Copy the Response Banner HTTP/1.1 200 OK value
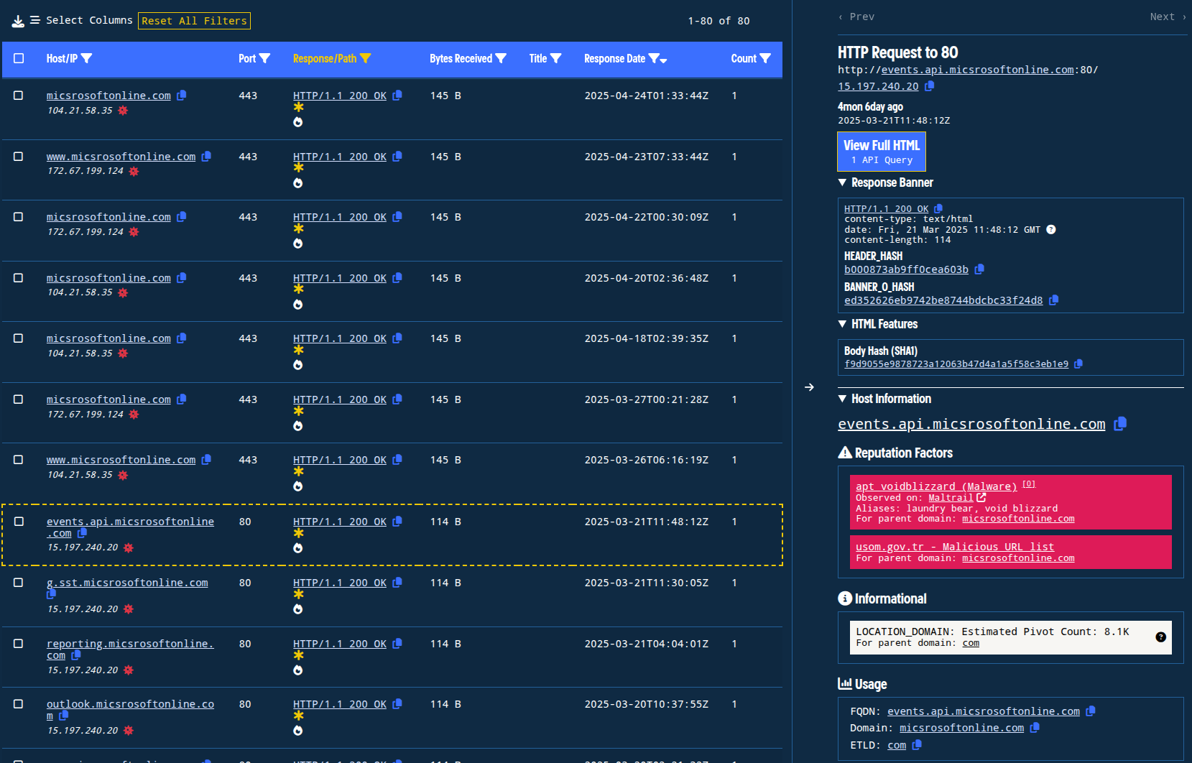The image size is (1192, 763). pyautogui.click(x=938, y=209)
